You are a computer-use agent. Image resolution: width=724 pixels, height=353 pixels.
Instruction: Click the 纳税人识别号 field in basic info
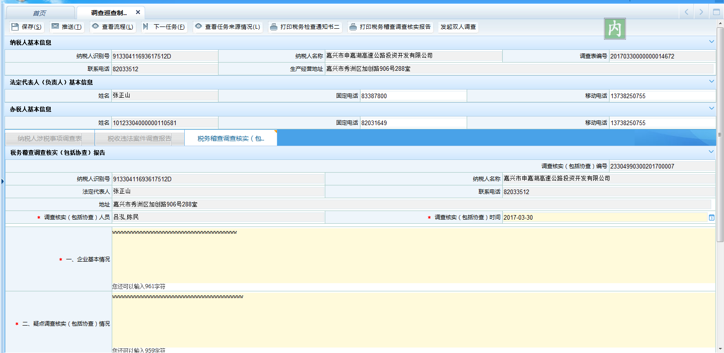coord(165,56)
